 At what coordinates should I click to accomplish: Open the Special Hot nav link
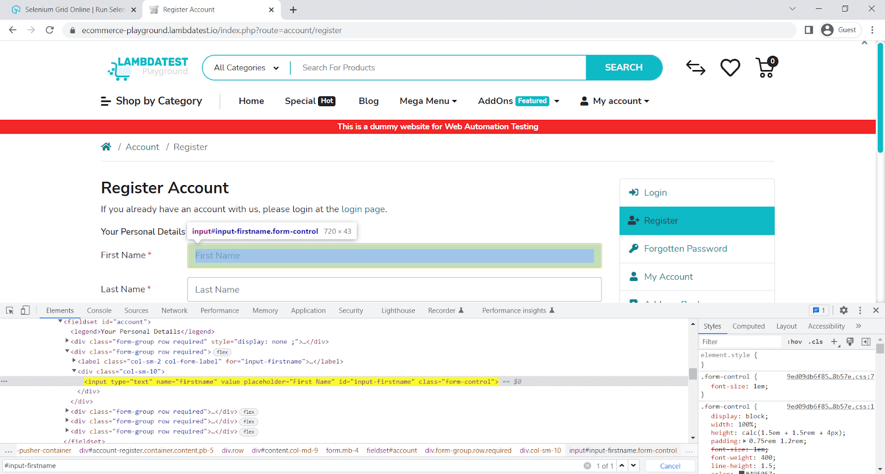(x=310, y=101)
